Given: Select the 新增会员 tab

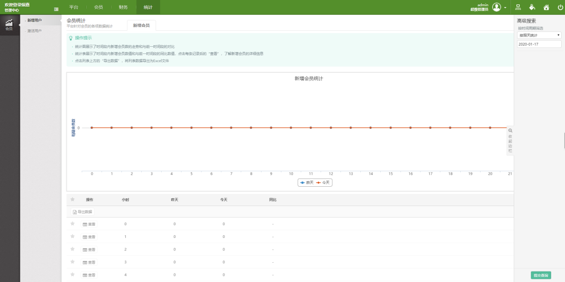Looking at the screenshot, I should click(x=141, y=25).
